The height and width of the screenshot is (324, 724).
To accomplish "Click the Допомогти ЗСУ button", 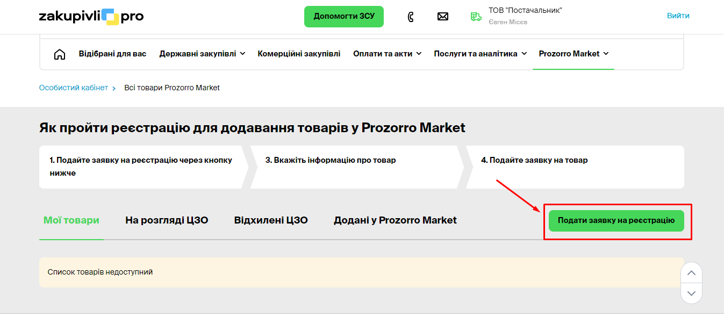I will (x=343, y=17).
